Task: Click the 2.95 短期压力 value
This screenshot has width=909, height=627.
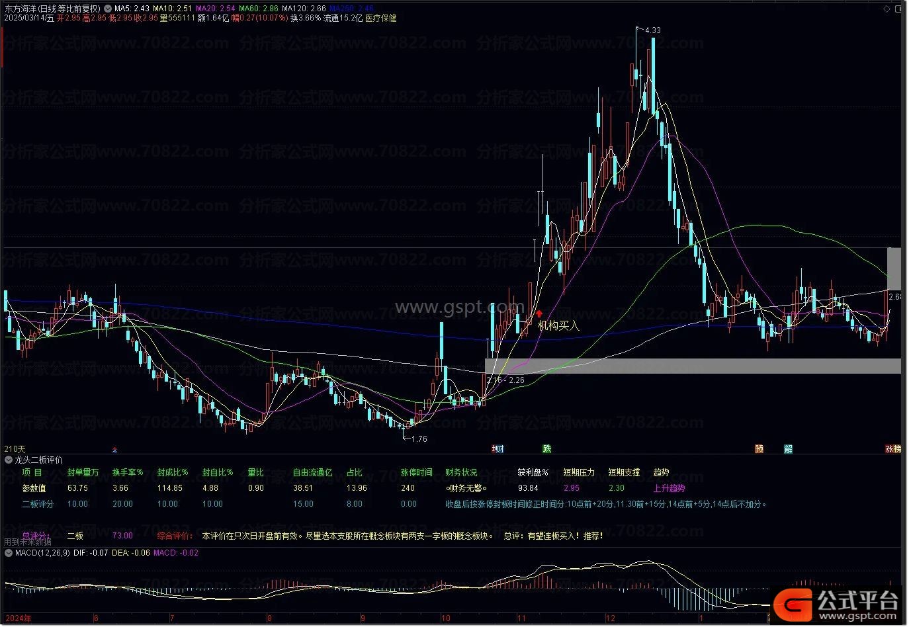Action: 572,488
